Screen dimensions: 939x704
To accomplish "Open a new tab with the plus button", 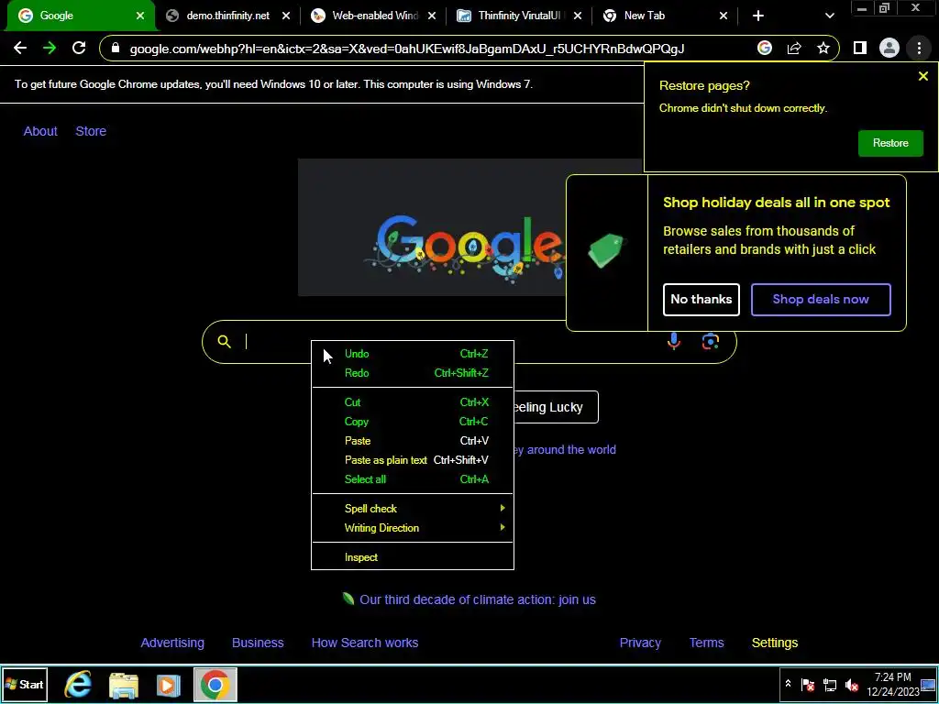I will point(758,16).
